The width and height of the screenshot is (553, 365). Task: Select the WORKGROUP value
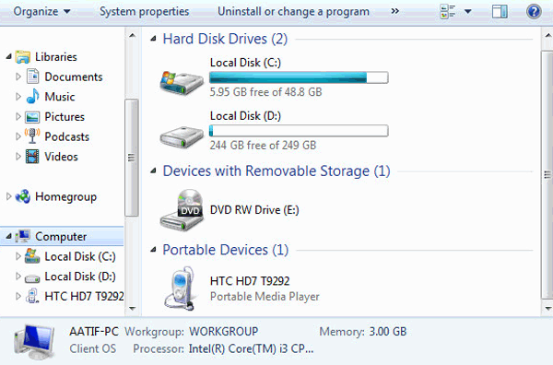pos(224,332)
